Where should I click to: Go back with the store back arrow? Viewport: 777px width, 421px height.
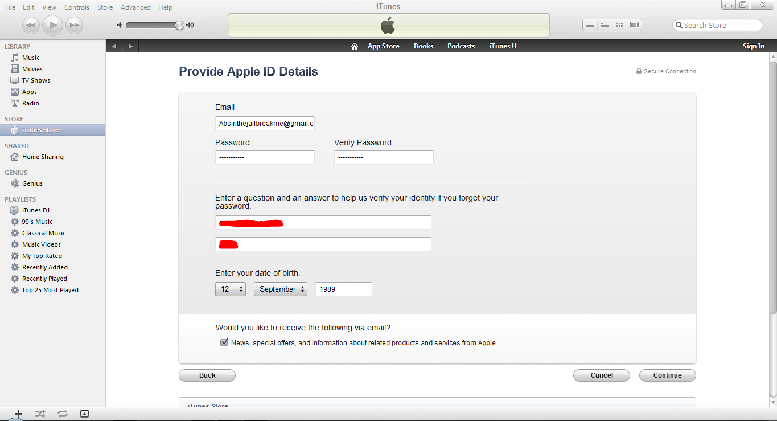(114, 46)
